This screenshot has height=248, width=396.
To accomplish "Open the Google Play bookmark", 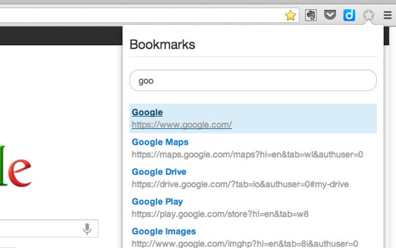I will [157, 201].
